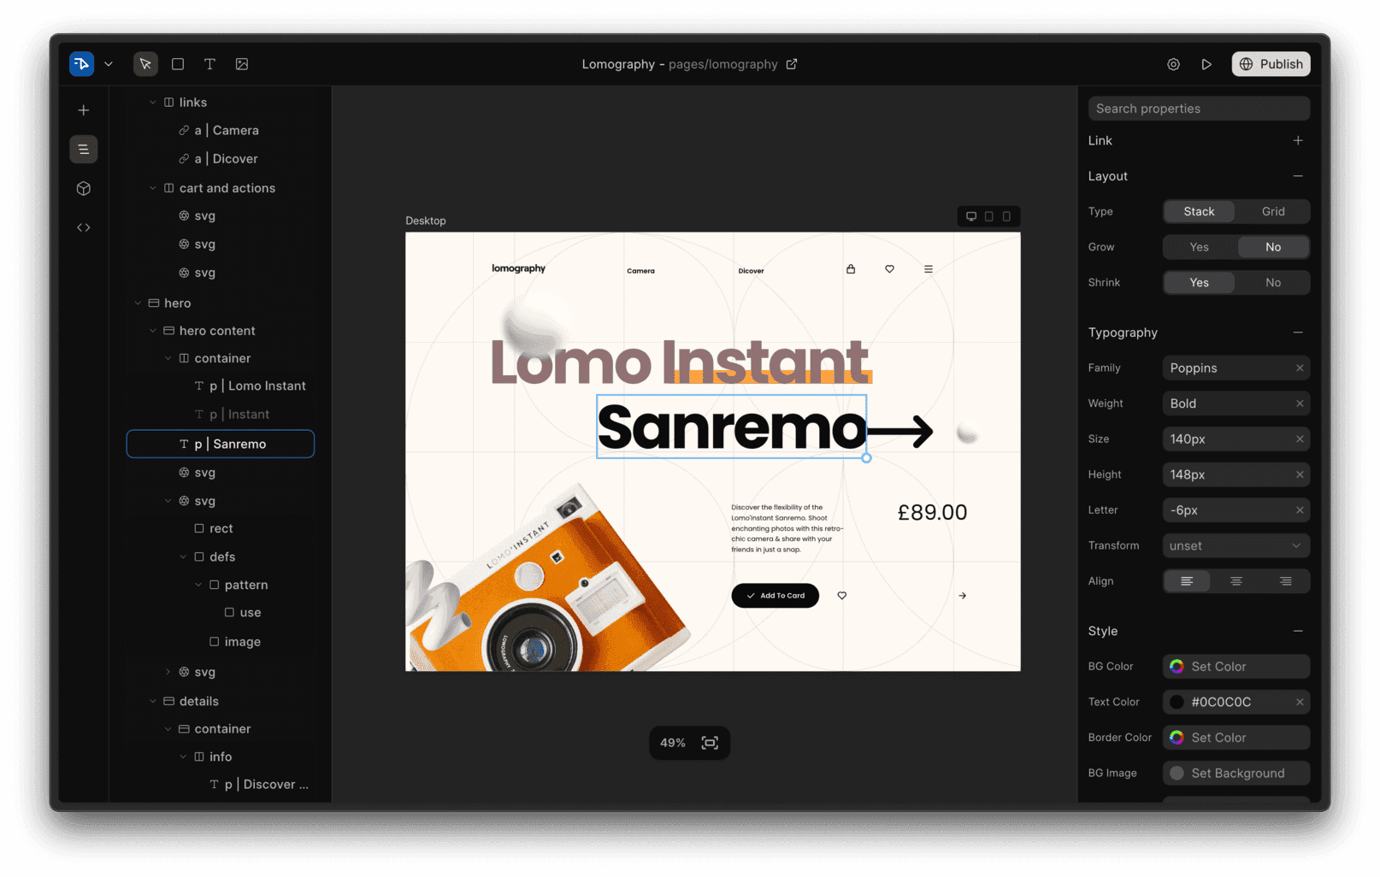Click the fit-to-screen zoom icon

[710, 743]
